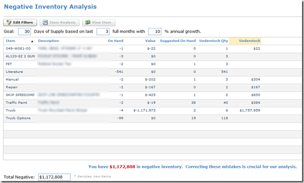Sort by Description column header
Image resolution: width=304 pixels, height=183 pixels.
click(x=49, y=41)
